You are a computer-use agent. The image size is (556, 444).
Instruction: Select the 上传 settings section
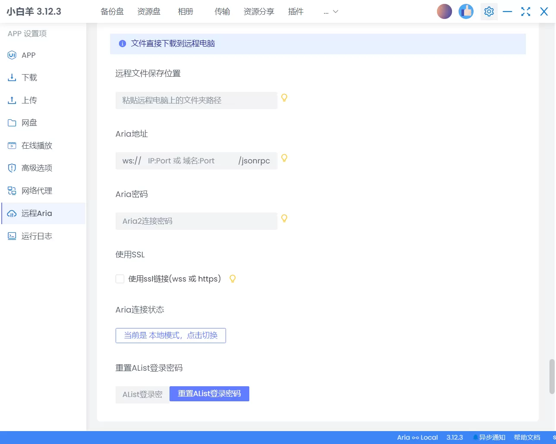pyautogui.click(x=30, y=100)
